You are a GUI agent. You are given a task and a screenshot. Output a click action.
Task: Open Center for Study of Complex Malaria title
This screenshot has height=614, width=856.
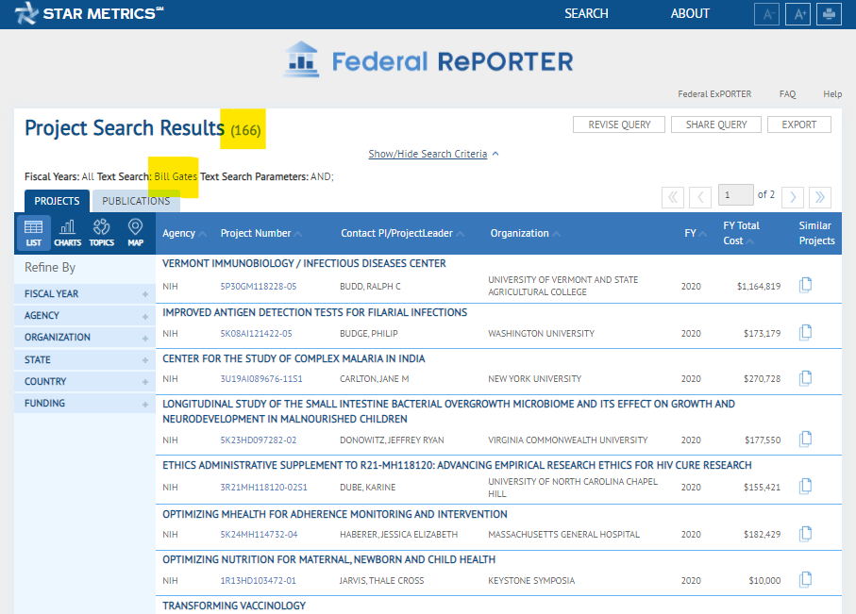(x=294, y=358)
